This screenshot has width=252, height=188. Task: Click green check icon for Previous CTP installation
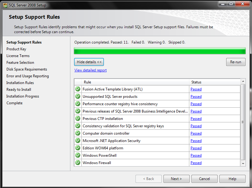tap(78, 119)
